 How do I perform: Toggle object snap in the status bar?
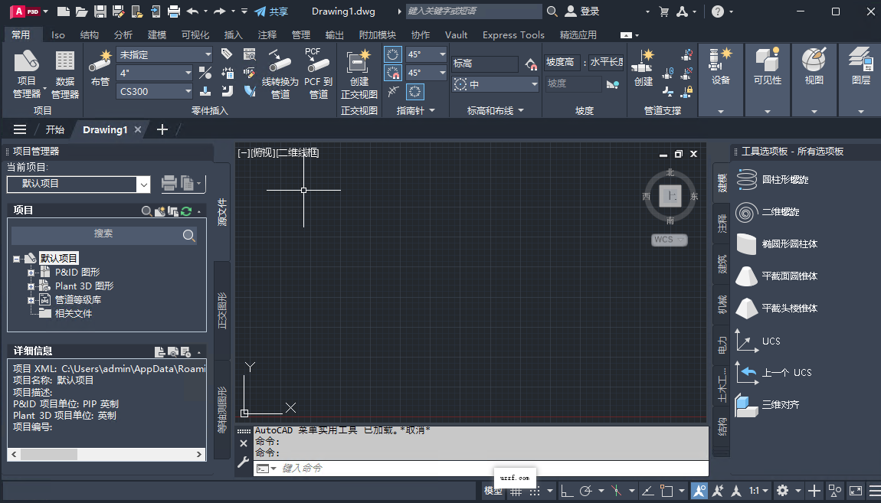click(x=667, y=491)
